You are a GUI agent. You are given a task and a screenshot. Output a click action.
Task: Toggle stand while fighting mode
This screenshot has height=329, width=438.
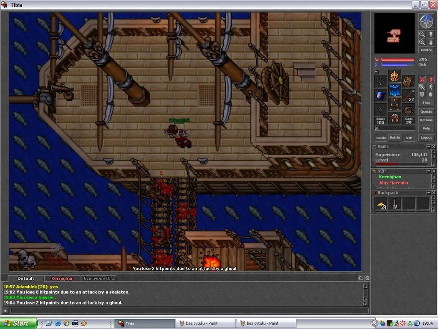[x=431, y=79]
